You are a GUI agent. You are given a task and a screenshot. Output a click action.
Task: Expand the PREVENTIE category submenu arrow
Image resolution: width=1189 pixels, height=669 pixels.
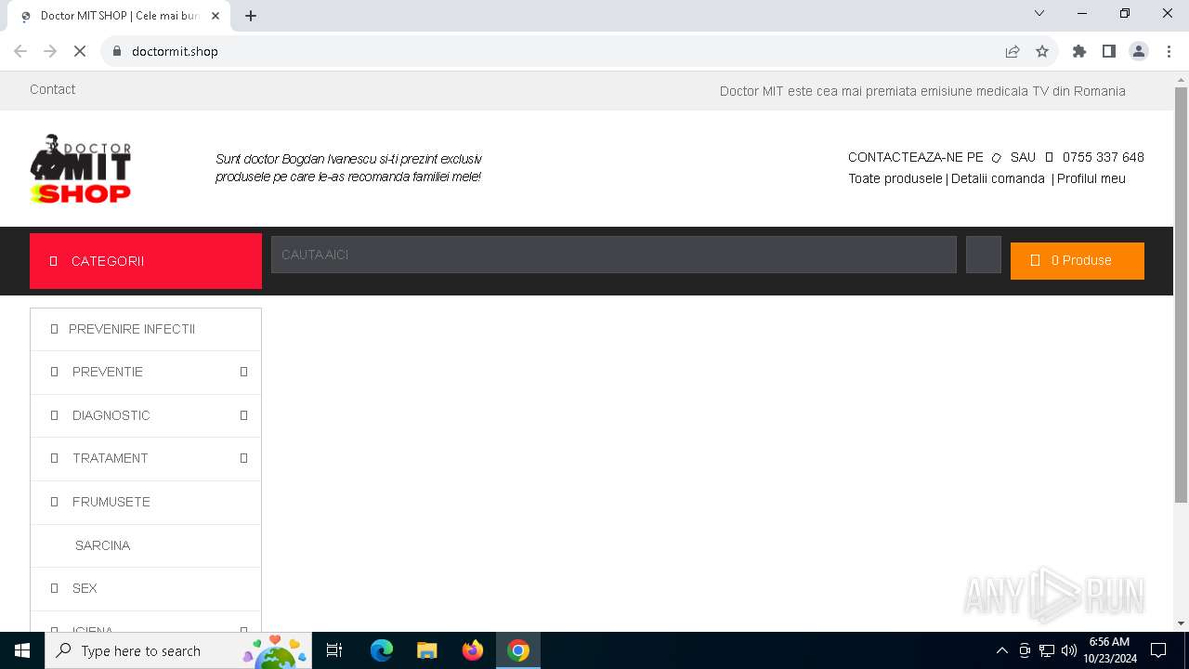[x=243, y=373]
